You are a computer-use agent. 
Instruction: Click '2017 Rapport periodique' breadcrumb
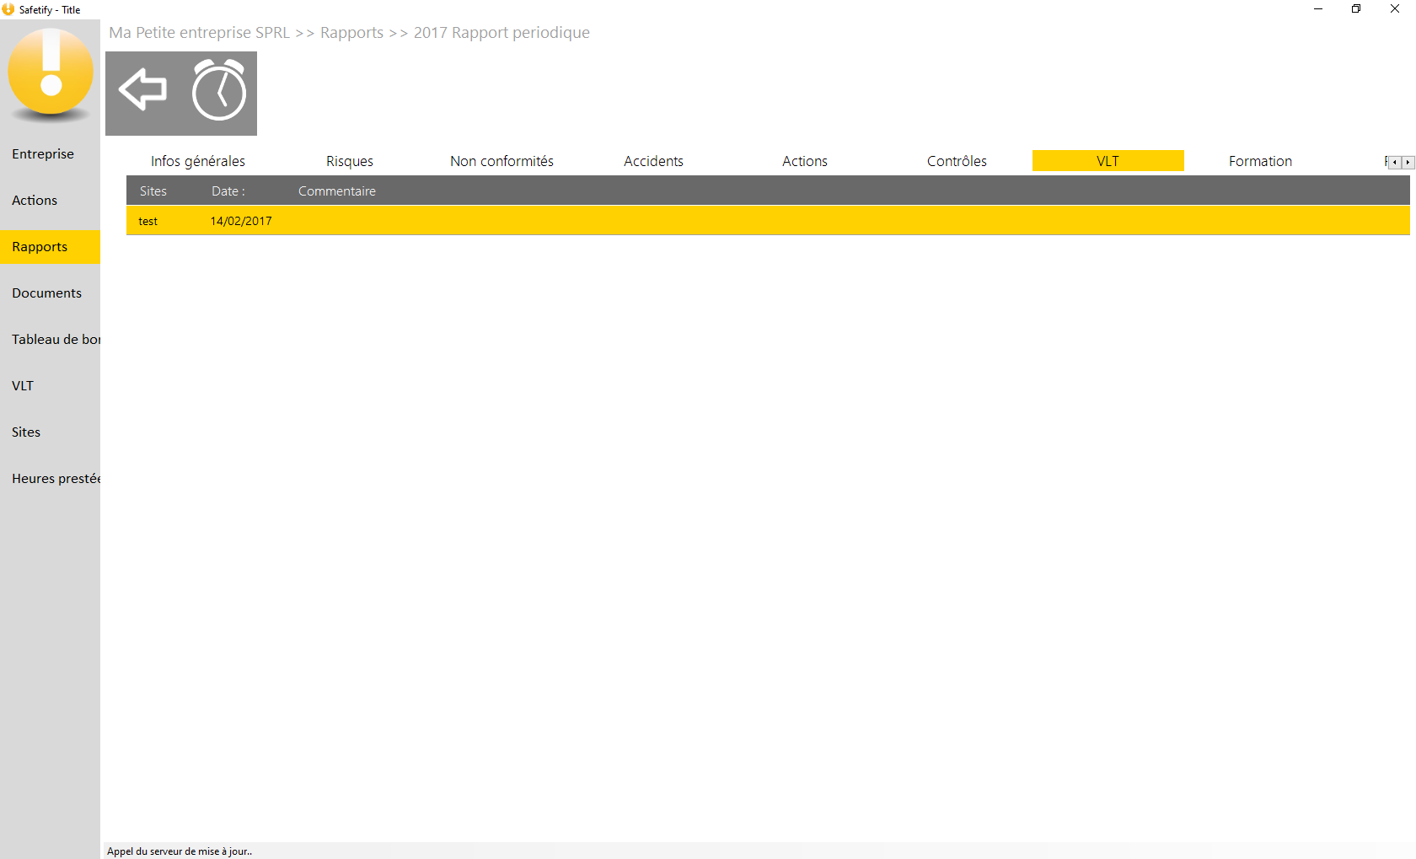501,33
